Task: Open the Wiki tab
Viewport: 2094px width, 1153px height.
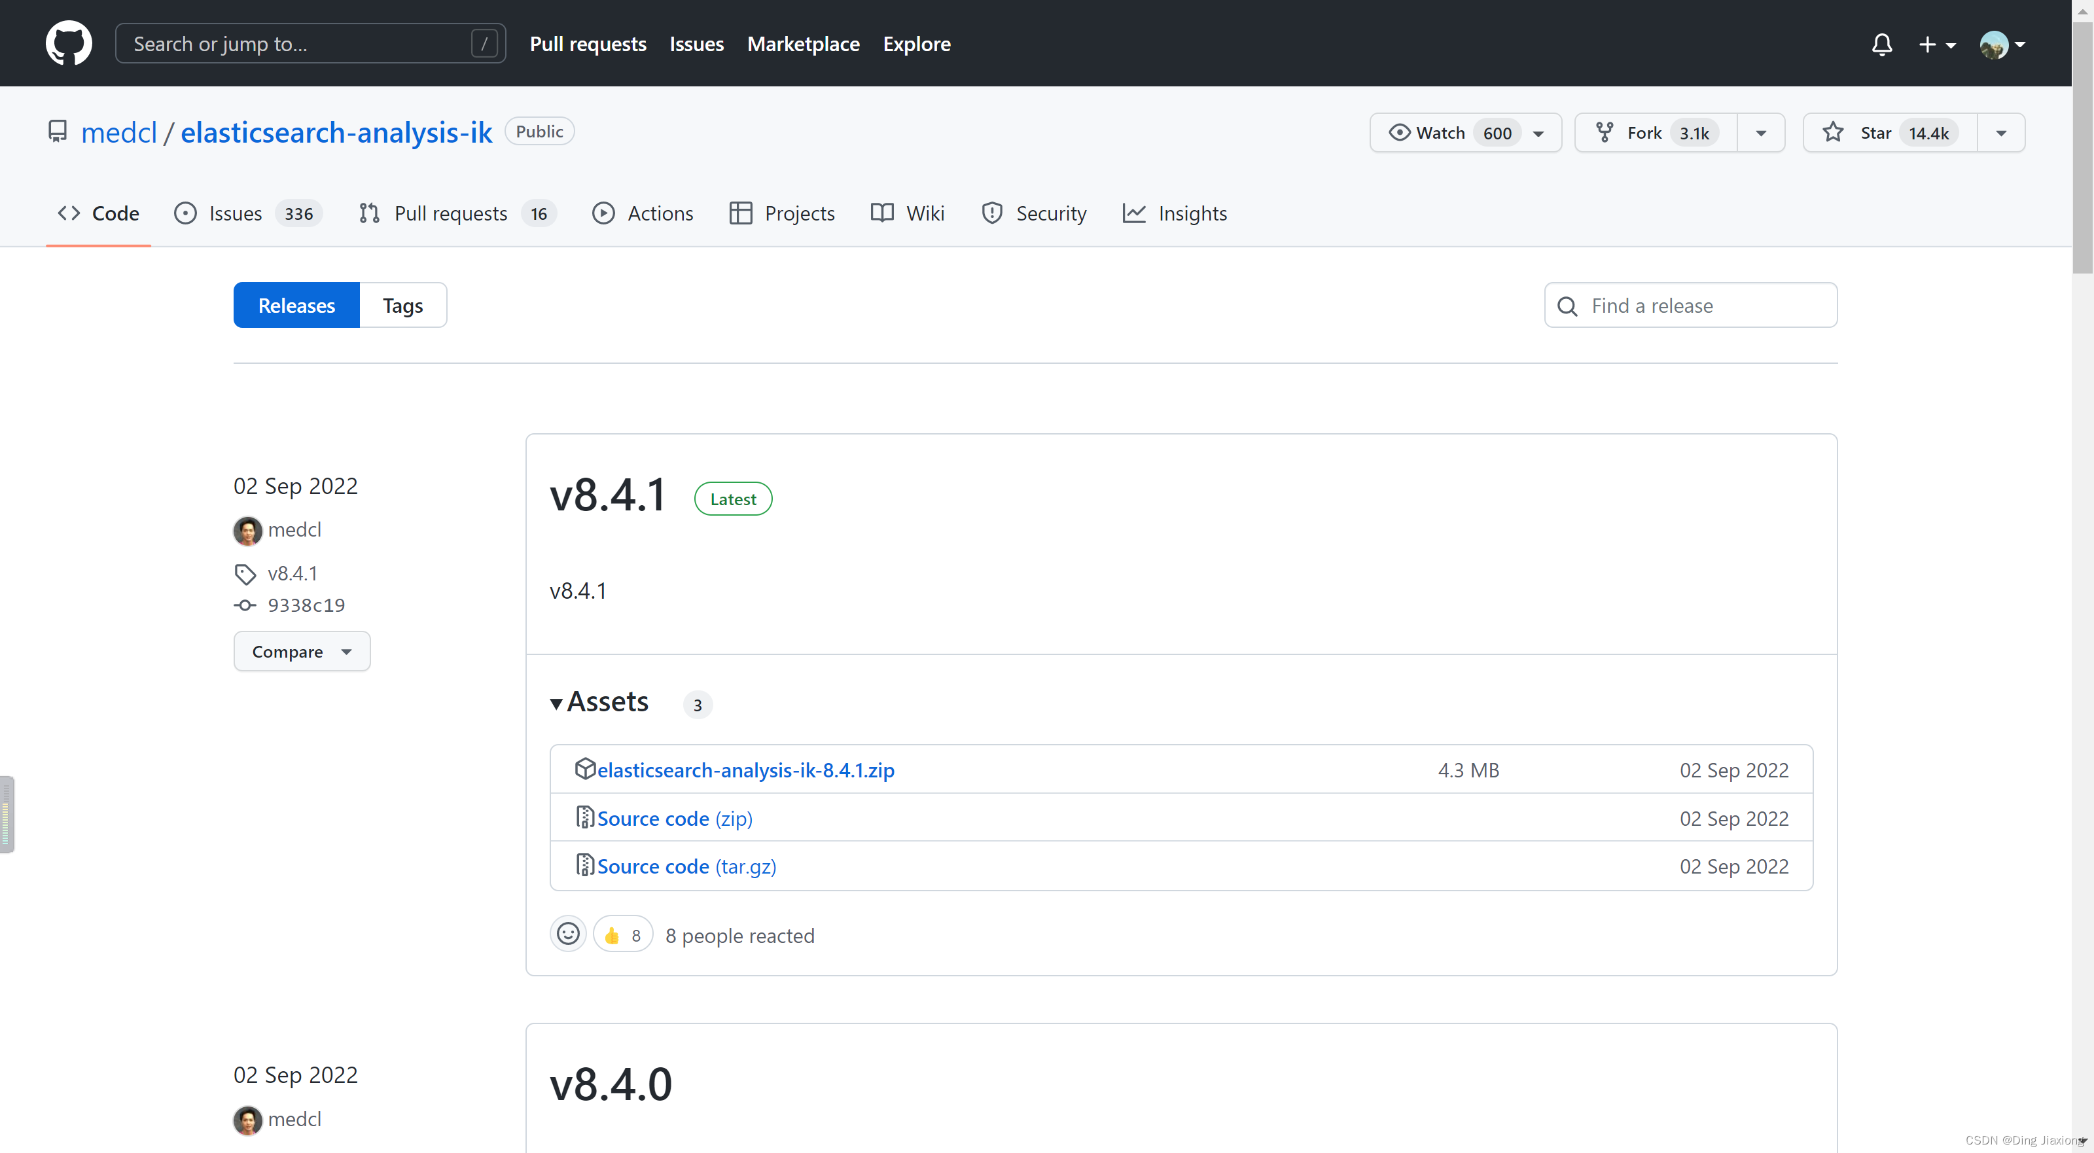Action: tap(907, 213)
